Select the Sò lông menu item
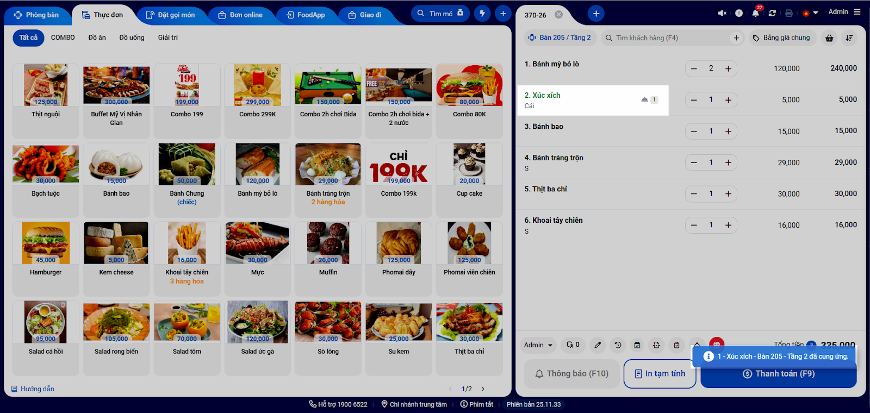 [x=328, y=337]
